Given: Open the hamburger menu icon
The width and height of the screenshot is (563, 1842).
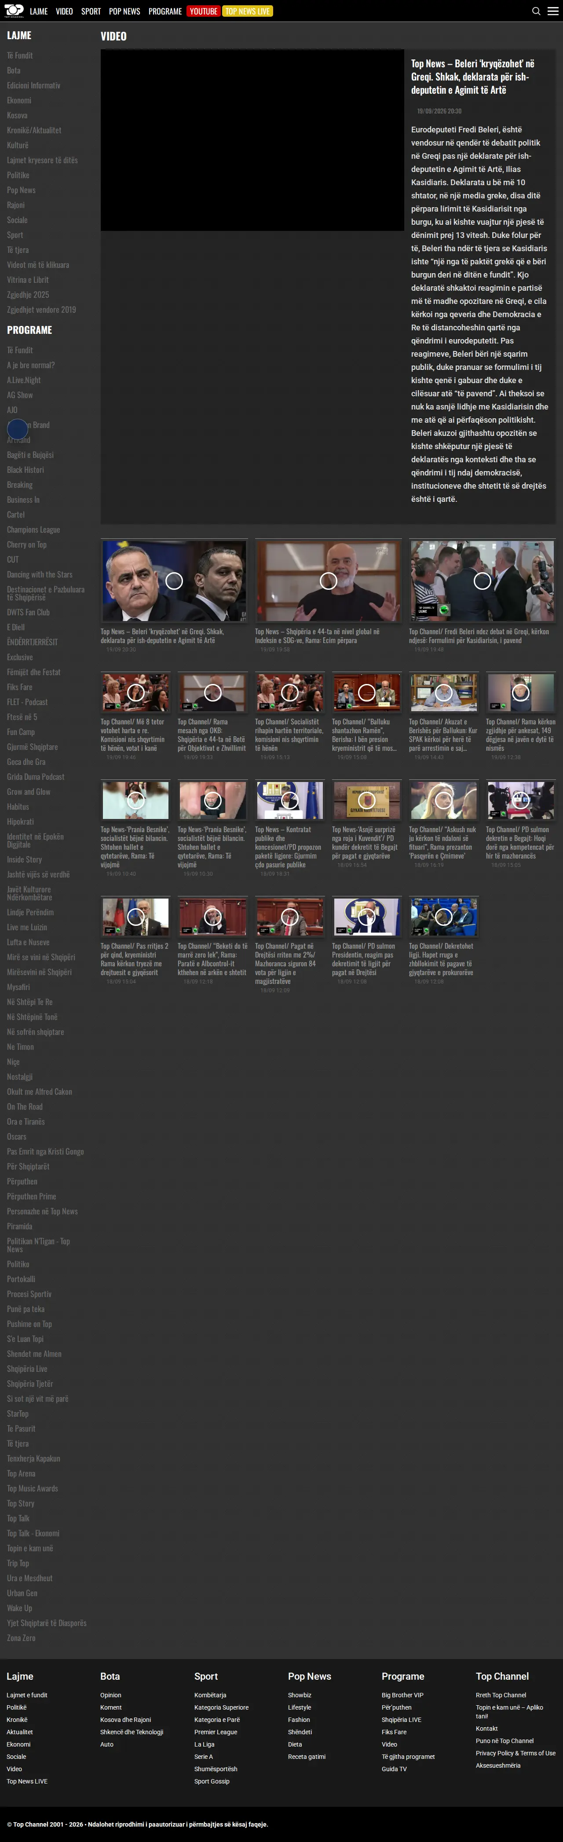Looking at the screenshot, I should [x=553, y=11].
